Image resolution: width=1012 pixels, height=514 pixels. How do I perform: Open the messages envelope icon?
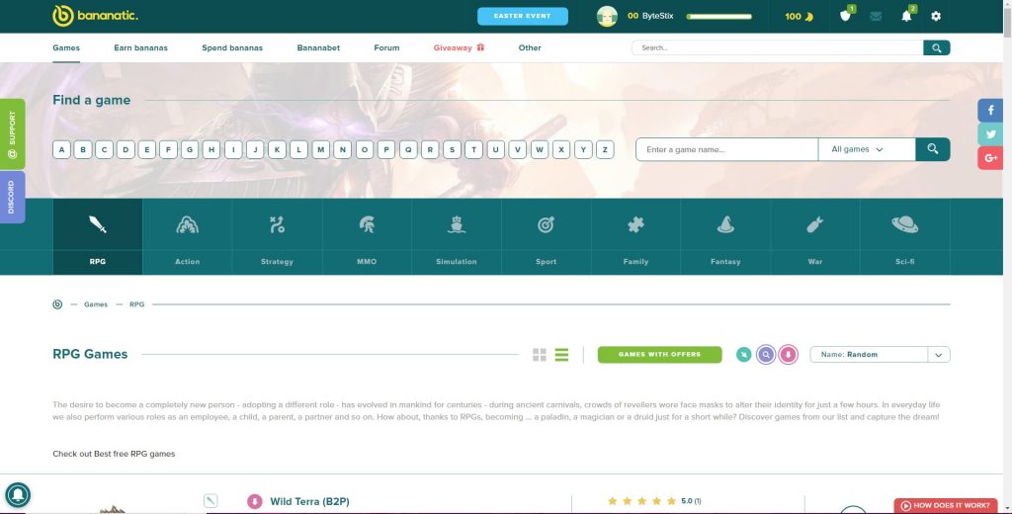pos(876,16)
